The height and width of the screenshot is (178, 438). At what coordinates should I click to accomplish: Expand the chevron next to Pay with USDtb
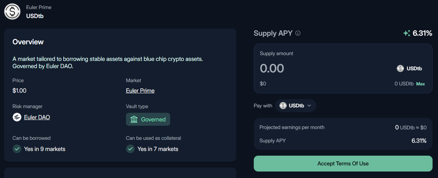(x=309, y=106)
